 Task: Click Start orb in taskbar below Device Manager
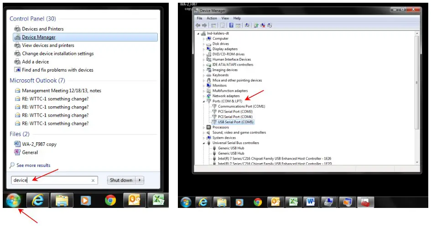coord(186,202)
